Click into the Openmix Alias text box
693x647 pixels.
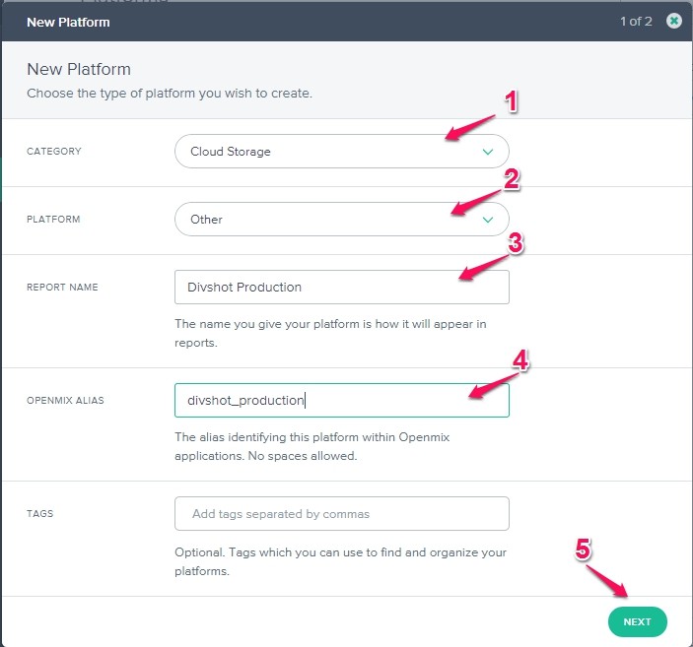[341, 400]
